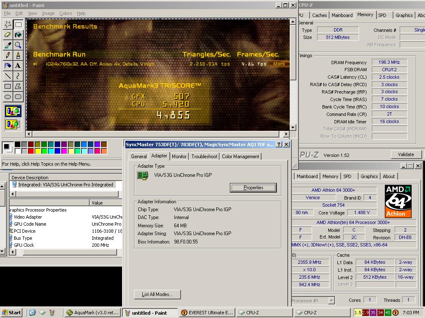Choose the Fill With Color bucket tool

[18, 35]
